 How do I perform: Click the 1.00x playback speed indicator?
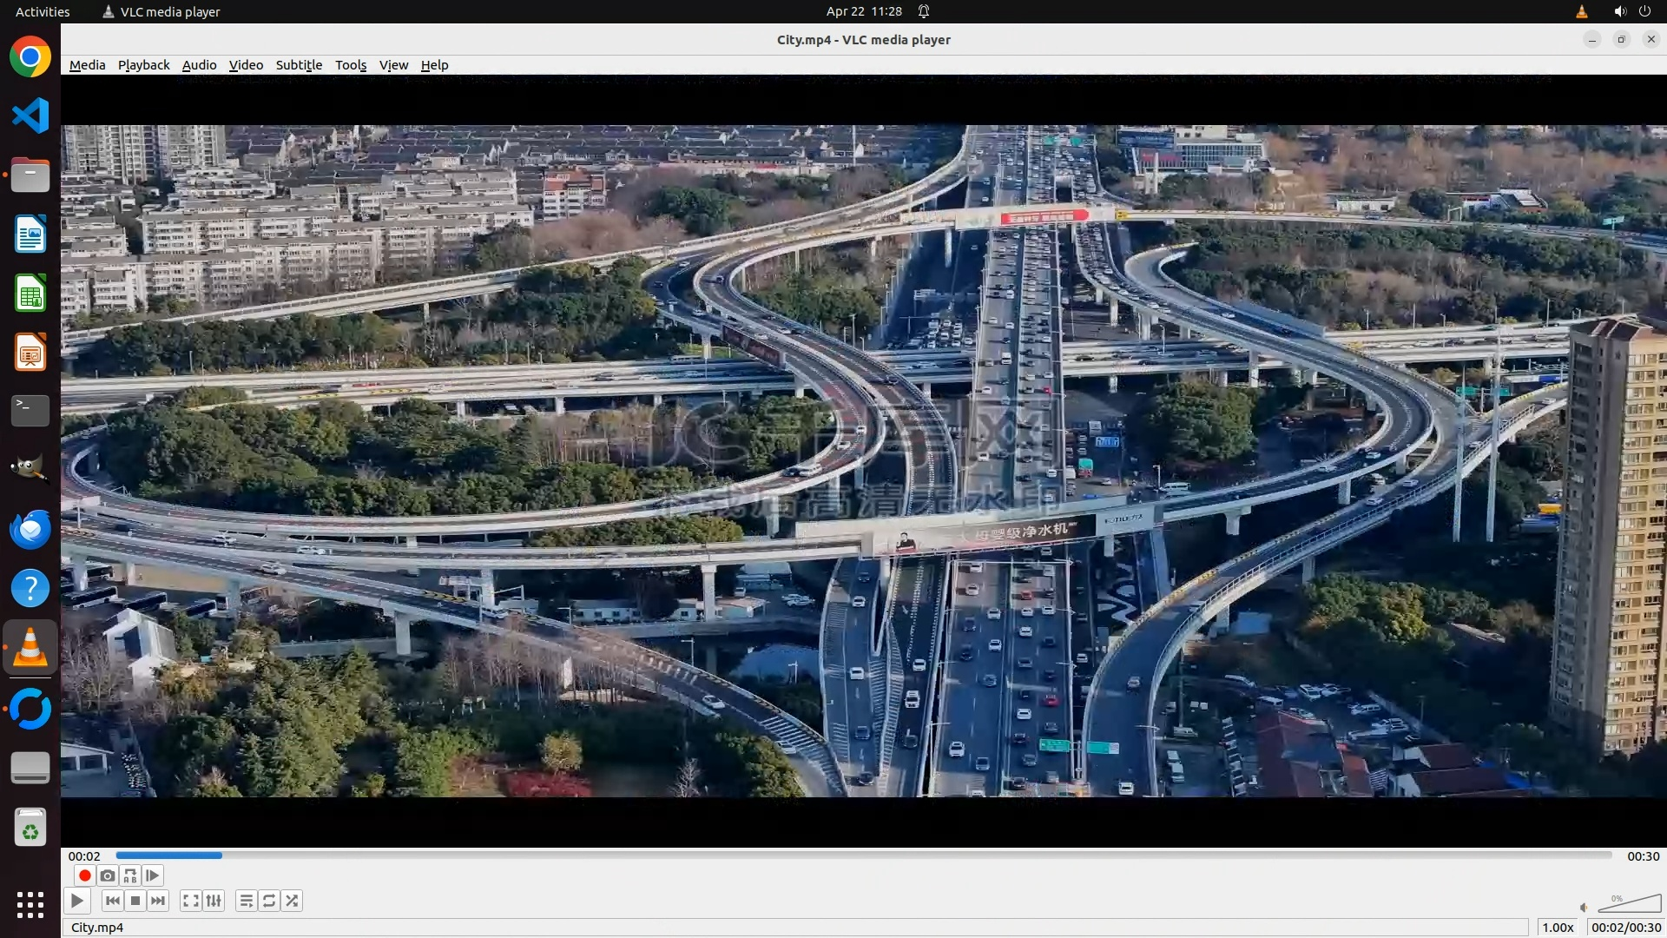(x=1558, y=928)
